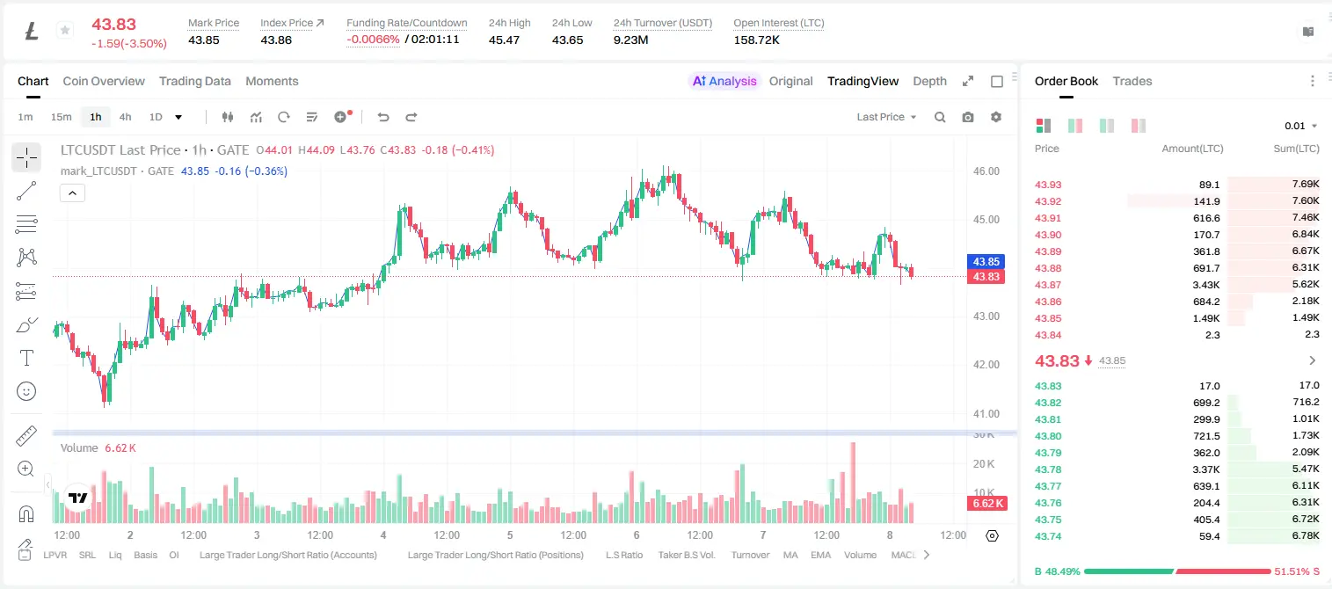Open the Coin Overview tab

tap(104, 81)
